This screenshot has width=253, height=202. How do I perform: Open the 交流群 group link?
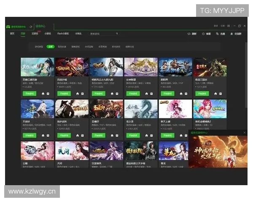click(236, 34)
